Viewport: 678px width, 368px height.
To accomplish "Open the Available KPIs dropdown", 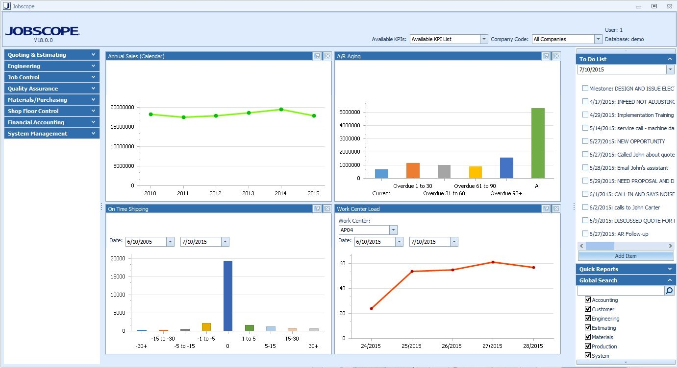I will (x=484, y=39).
